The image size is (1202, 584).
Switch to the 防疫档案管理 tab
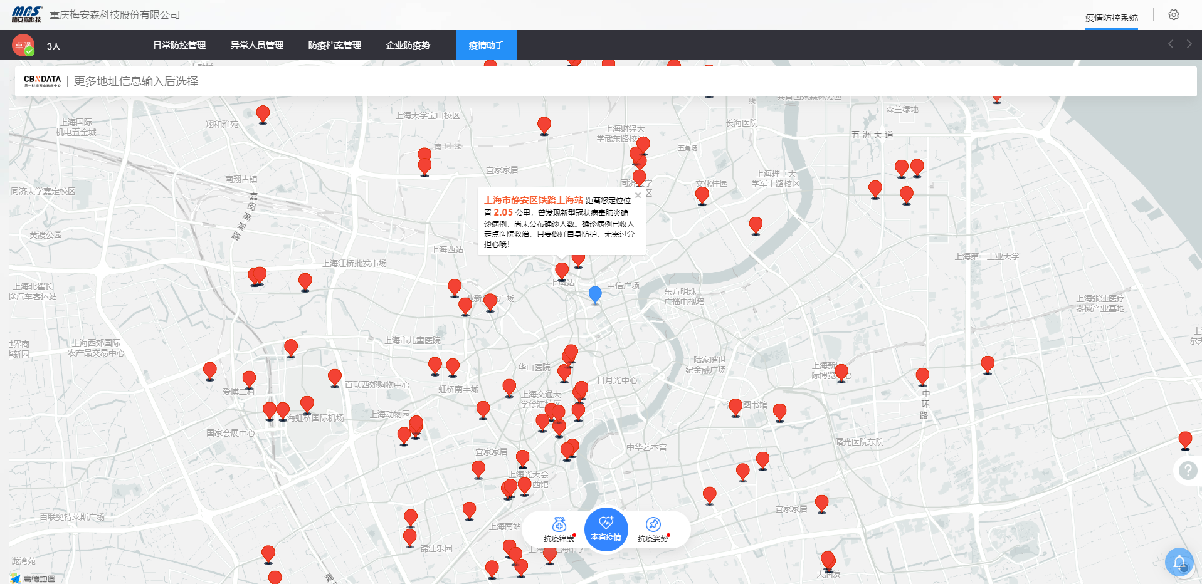(335, 46)
